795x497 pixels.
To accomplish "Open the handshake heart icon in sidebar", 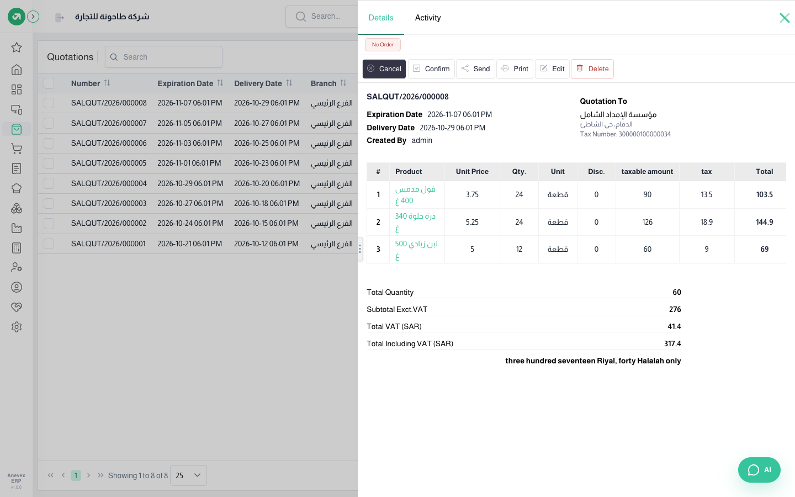I will pyautogui.click(x=17, y=307).
